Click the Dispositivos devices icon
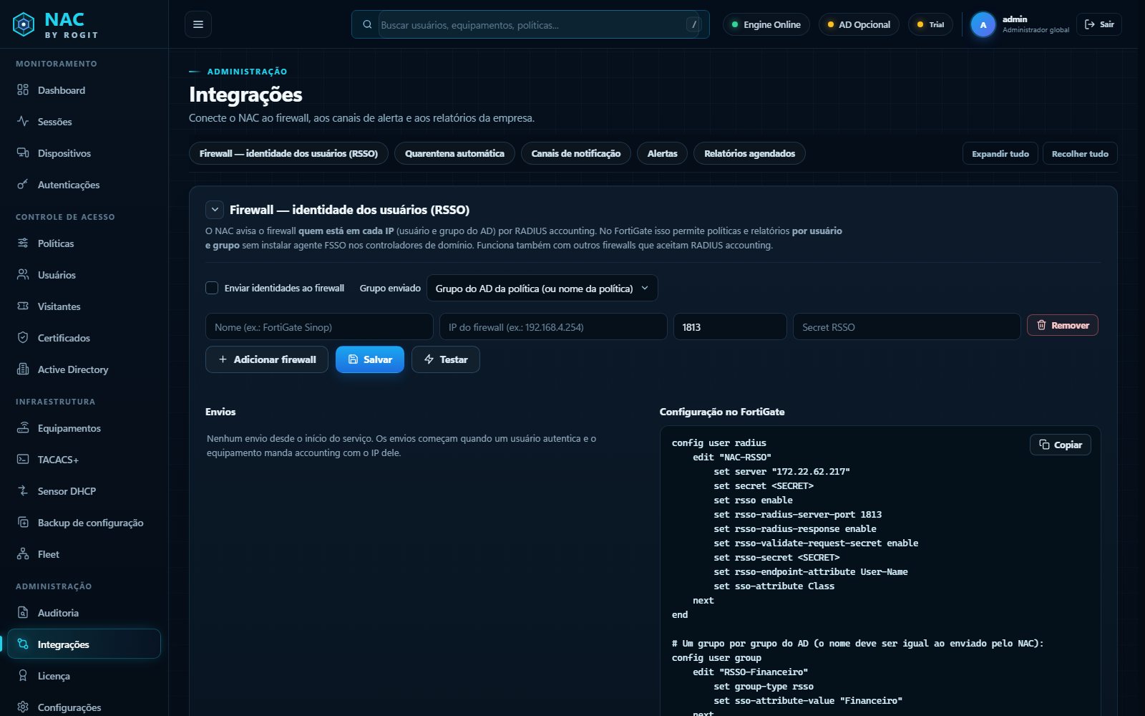 [23, 153]
